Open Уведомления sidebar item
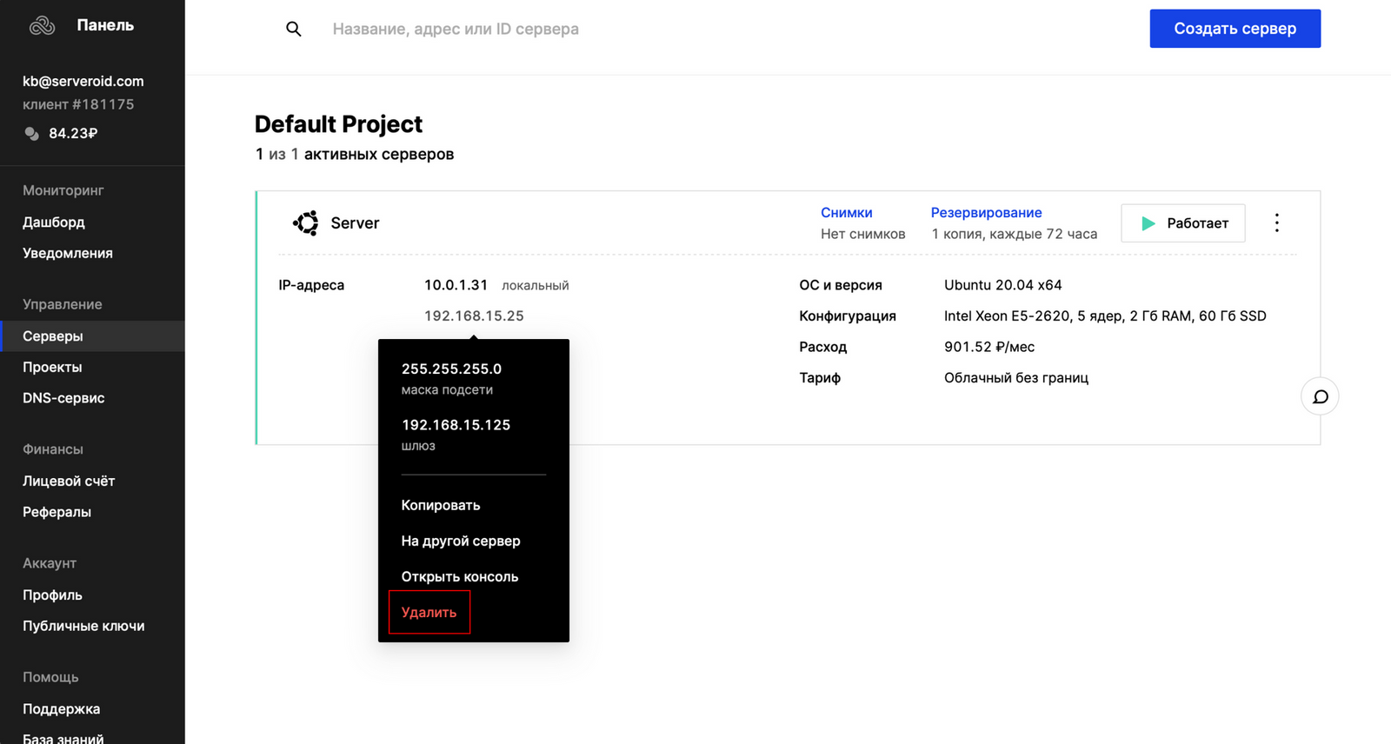 click(x=68, y=253)
